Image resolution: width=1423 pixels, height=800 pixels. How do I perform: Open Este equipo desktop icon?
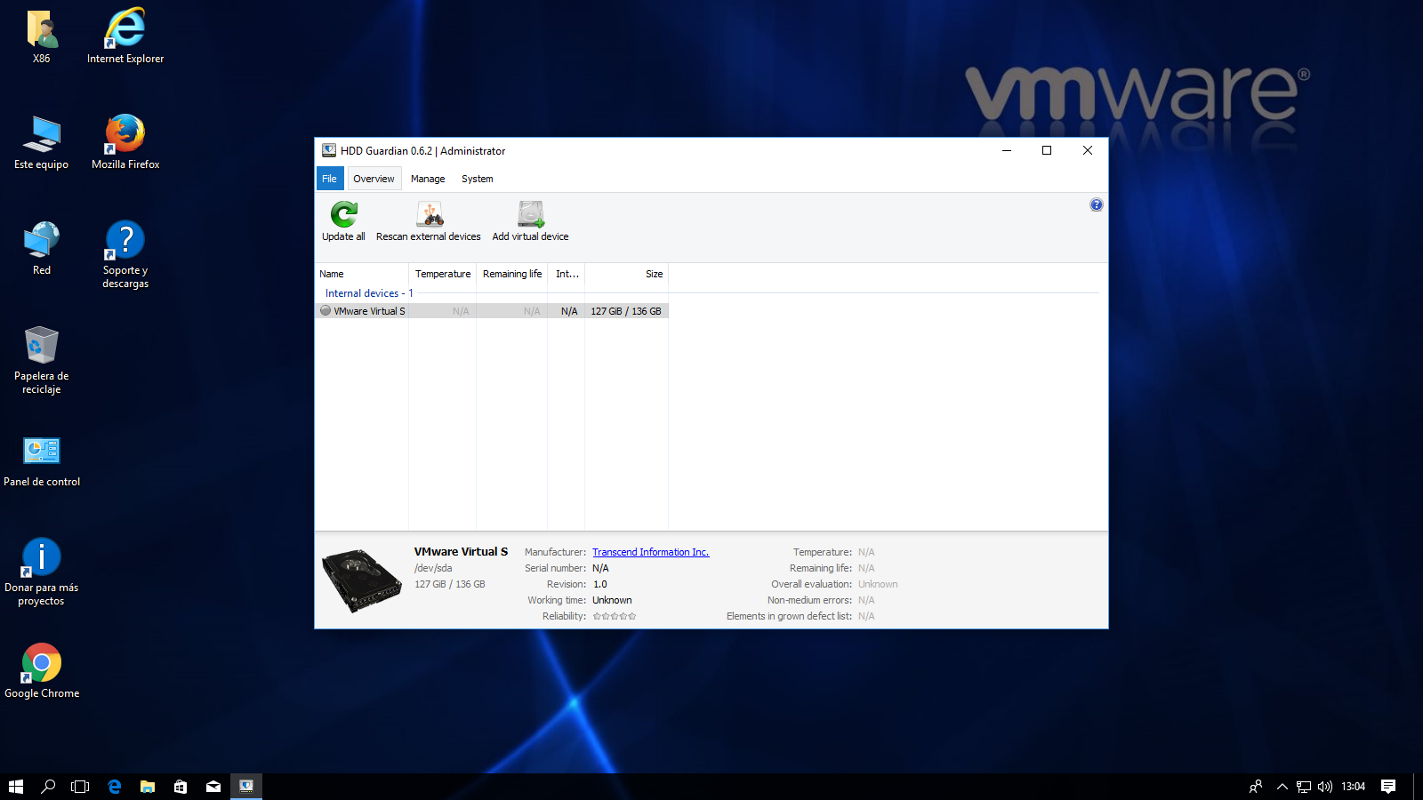point(42,142)
